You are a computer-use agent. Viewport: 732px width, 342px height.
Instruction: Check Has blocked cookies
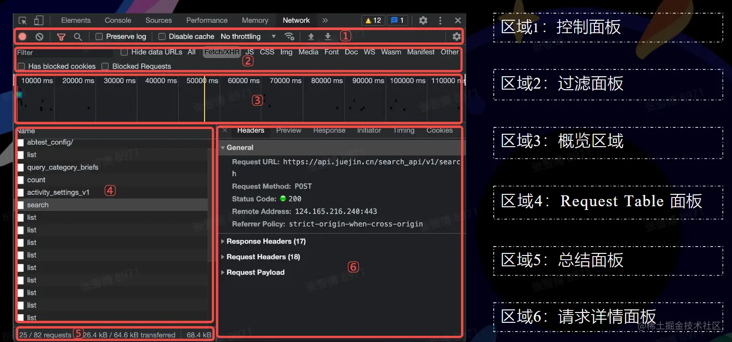(x=21, y=66)
